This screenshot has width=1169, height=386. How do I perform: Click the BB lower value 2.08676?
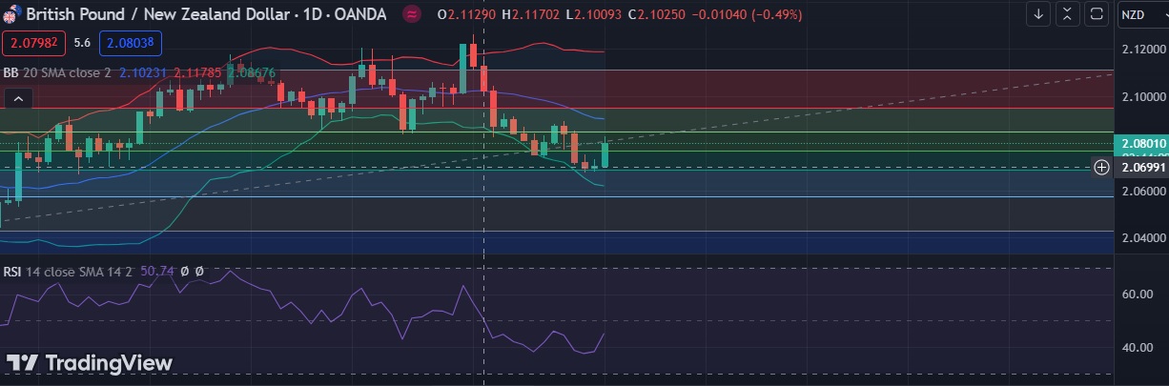(x=253, y=71)
